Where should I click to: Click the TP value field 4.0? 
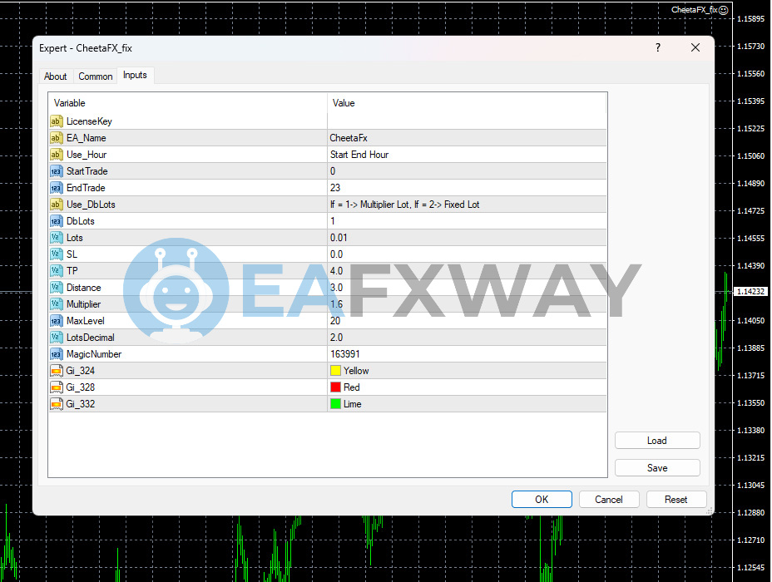pos(466,271)
